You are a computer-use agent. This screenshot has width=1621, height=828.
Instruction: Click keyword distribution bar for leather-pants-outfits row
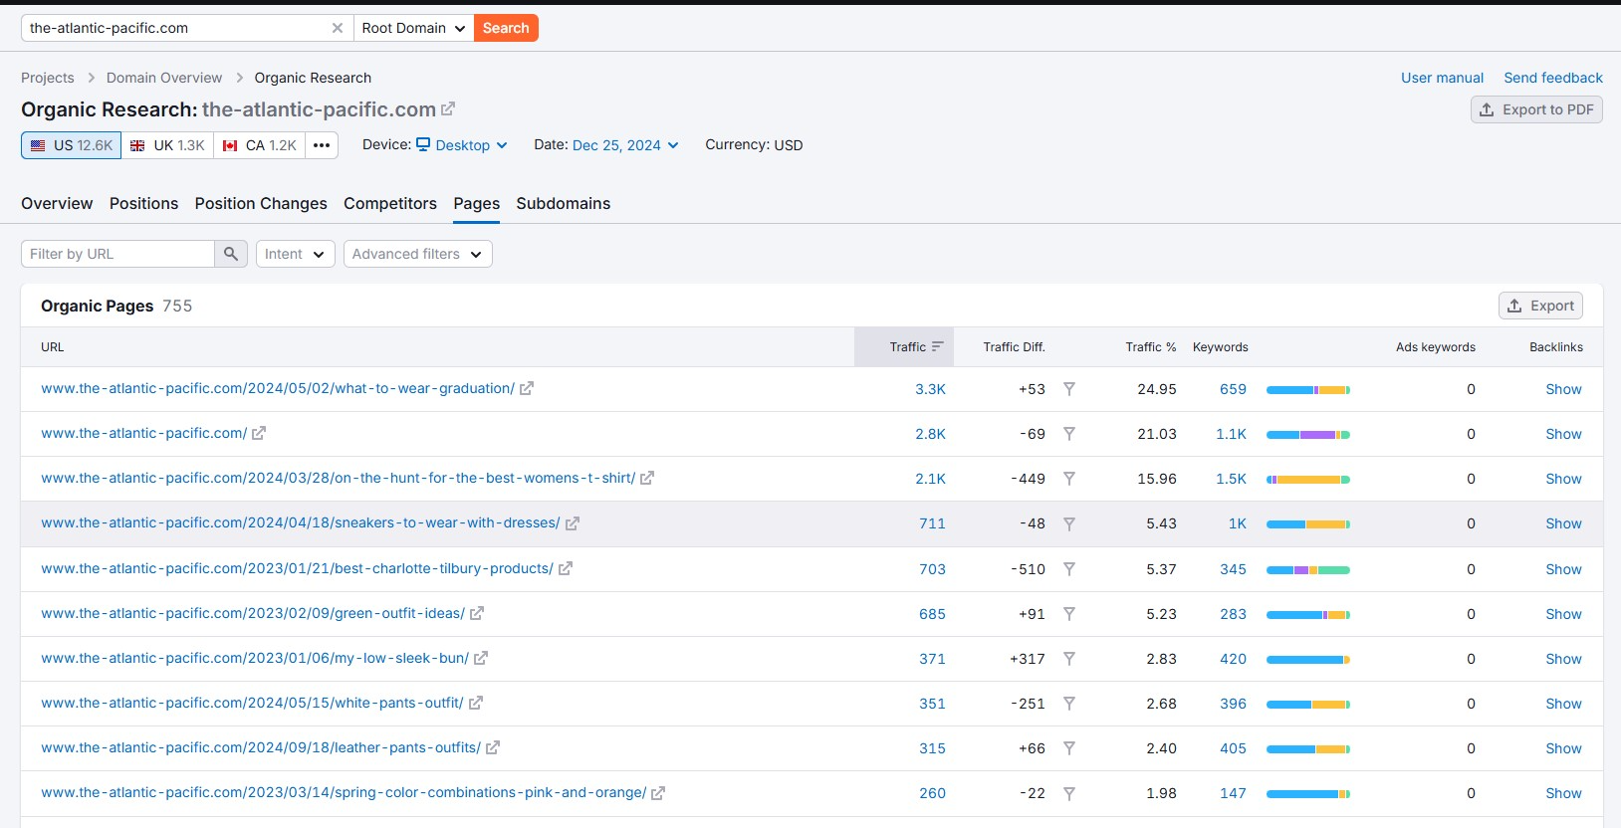(1307, 749)
